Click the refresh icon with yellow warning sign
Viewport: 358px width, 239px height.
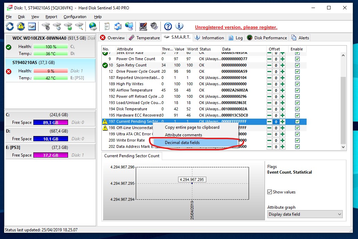pyautogui.click(x=21, y=26)
